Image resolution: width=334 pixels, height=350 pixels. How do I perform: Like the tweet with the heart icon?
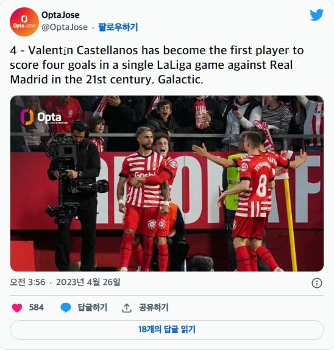[x=17, y=308]
